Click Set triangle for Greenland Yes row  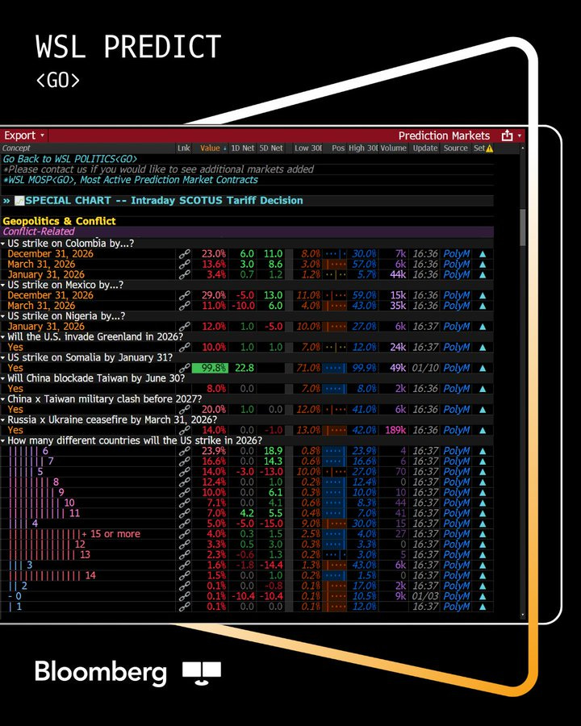[x=483, y=347]
